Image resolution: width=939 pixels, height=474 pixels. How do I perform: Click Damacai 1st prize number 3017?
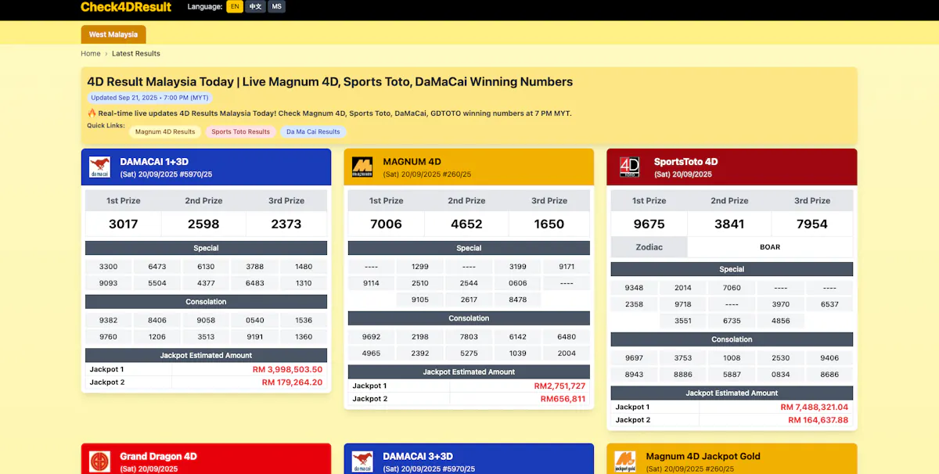click(x=124, y=224)
